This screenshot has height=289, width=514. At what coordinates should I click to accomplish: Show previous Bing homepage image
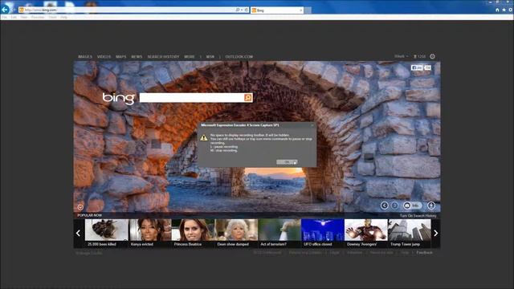tap(384, 206)
